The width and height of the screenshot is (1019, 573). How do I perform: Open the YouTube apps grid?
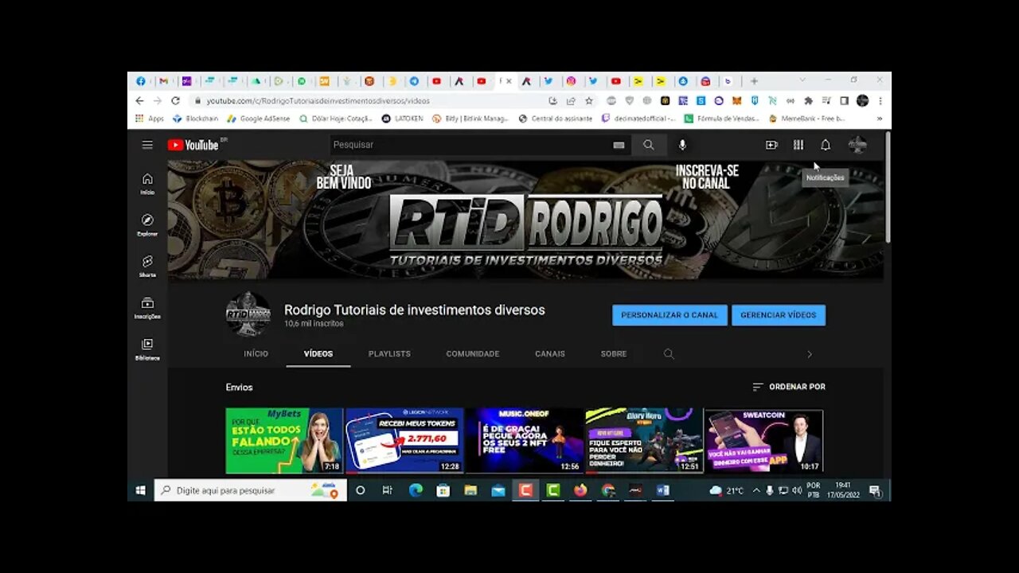[x=798, y=145]
